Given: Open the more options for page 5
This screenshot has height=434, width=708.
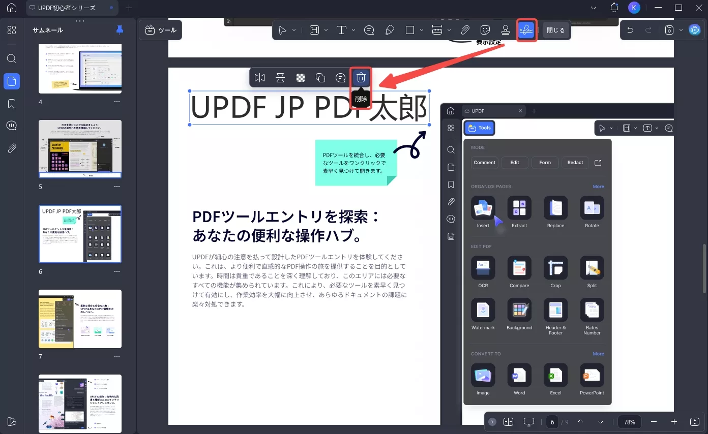Looking at the screenshot, I should click(117, 187).
